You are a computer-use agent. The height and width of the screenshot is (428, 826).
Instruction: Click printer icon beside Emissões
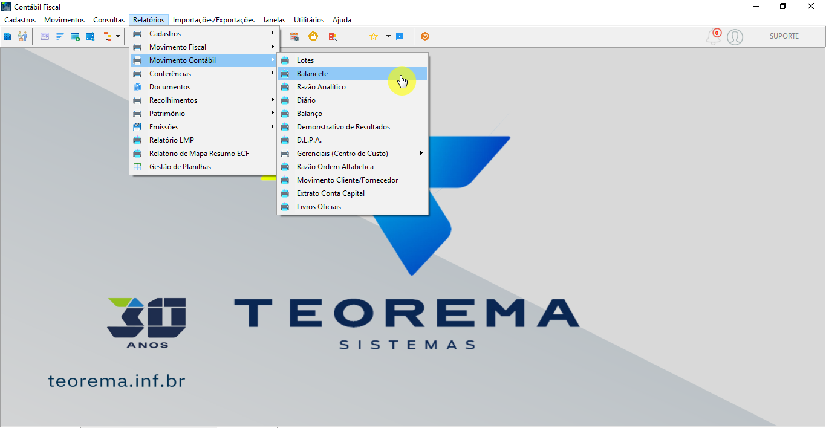[137, 127]
